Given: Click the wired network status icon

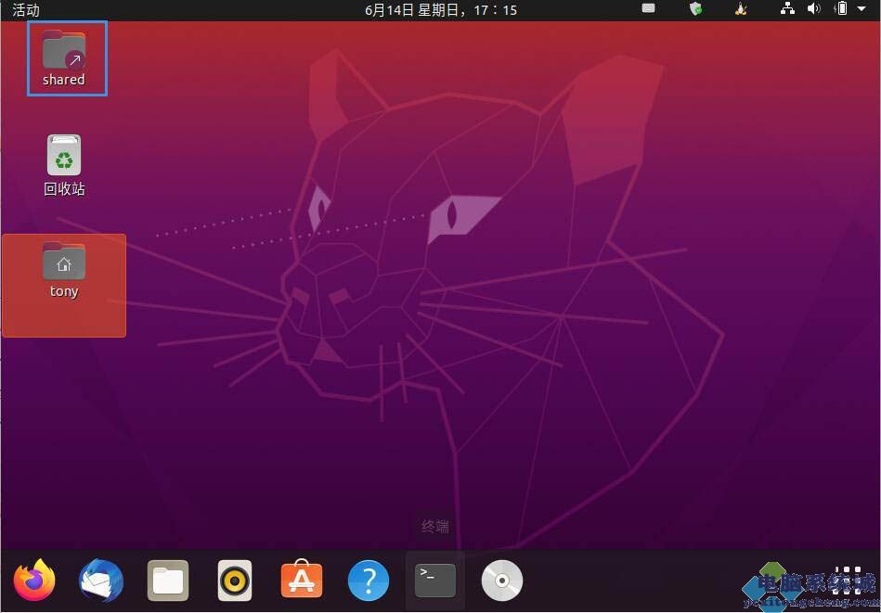Looking at the screenshot, I should 788,9.
